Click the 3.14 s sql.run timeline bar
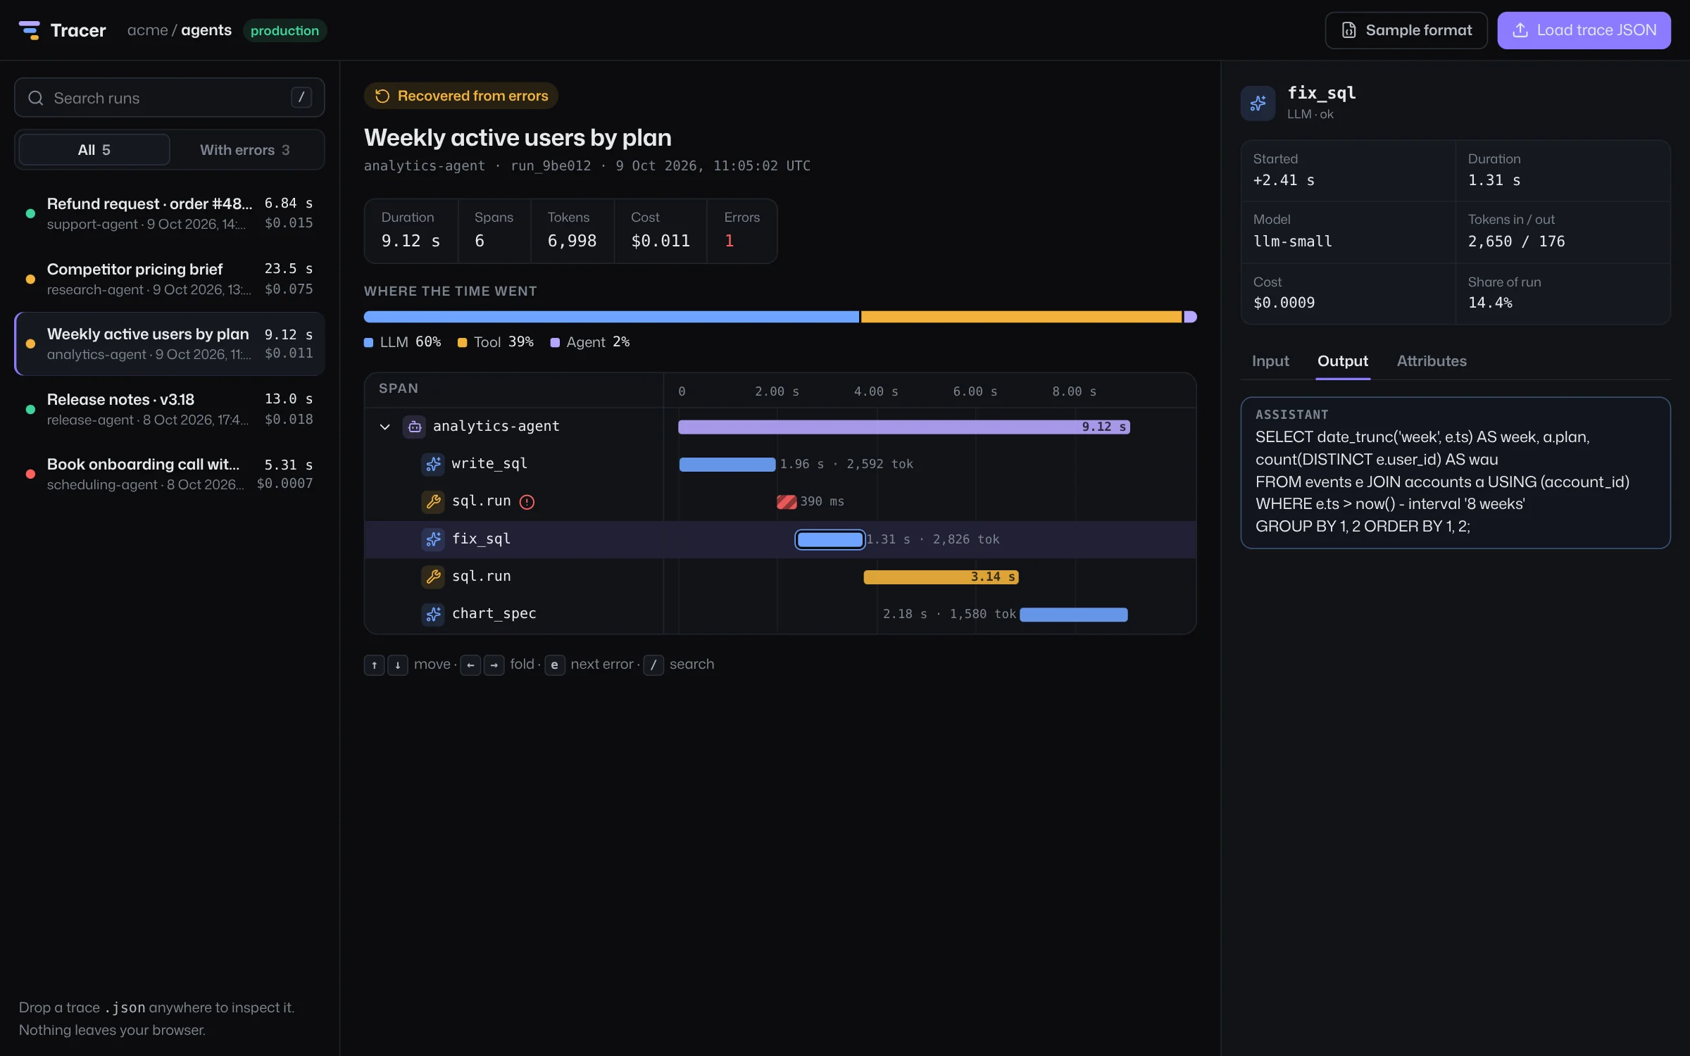 (x=941, y=577)
